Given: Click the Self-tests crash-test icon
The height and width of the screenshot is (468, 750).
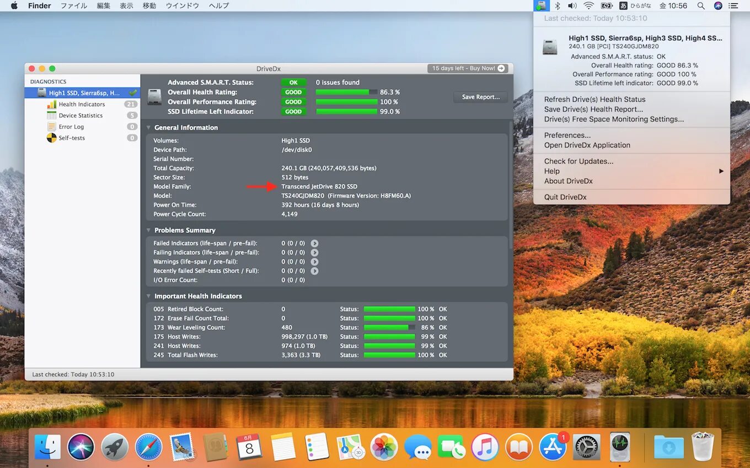Looking at the screenshot, I should click(x=51, y=138).
